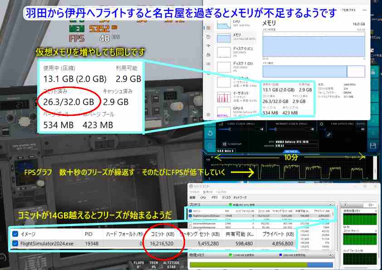Click the DETACH button on Afterburner's monitor
Image resolution: width=382 pixels, height=270 pixels.
pyautogui.click(x=291, y=151)
